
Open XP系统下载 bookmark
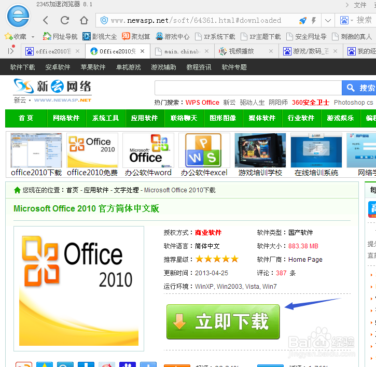click(215, 36)
